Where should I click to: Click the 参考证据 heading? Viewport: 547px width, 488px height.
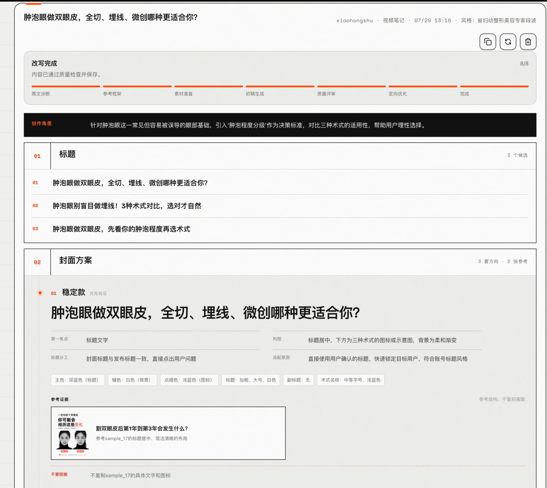(59, 399)
